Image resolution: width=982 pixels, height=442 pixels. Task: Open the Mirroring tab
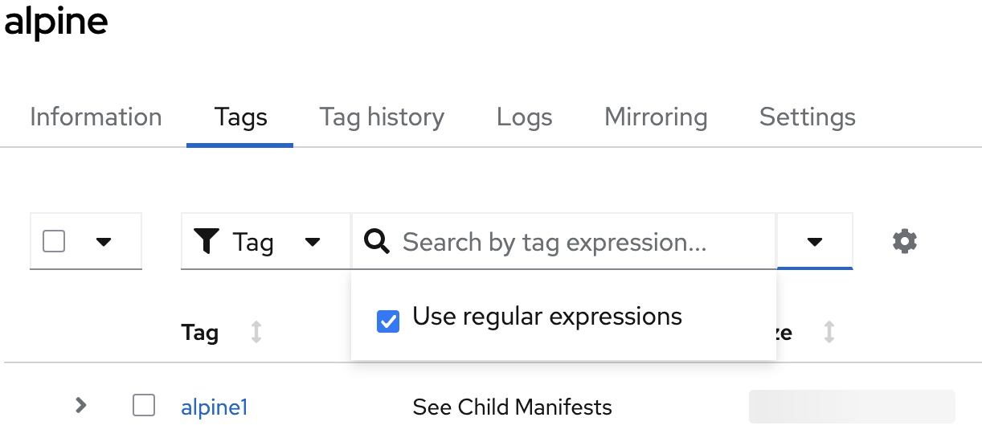pyautogui.click(x=656, y=117)
